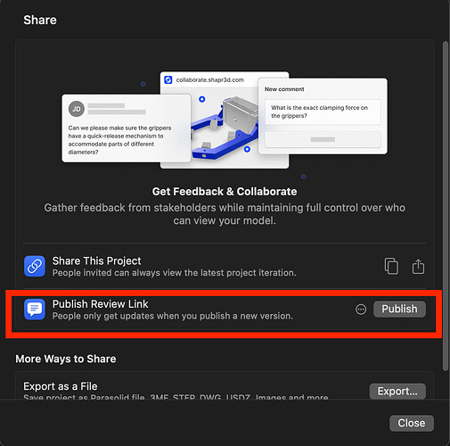The width and height of the screenshot is (450, 446).
Task: Click the Shapr3D logo beside collaborate.shapr3d.com
Action: pos(168,79)
